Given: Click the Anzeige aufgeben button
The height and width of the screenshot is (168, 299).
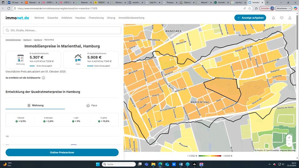Looking at the screenshot, I should [250, 18].
